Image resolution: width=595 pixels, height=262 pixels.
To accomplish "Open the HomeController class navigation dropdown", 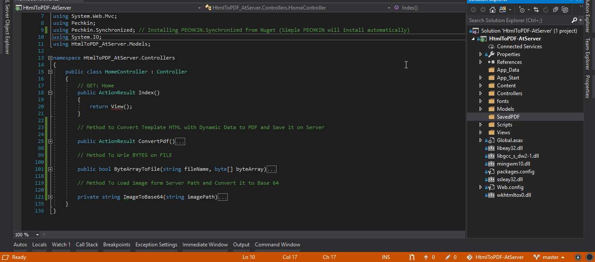I will pyautogui.click(x=298, y=8).
